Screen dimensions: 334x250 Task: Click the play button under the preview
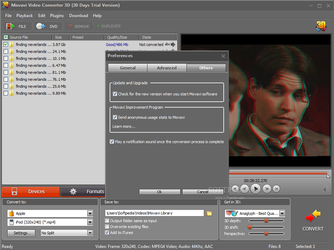tap(256, 189)
